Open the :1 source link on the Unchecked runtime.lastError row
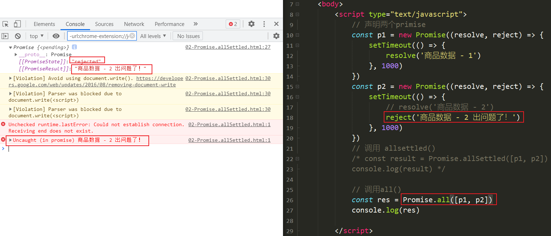This screenshot has width=551, height=236. coord(229,124)
